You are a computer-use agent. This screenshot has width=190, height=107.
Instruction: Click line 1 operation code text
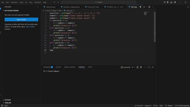pyautogui.click(x=75, y=13)
